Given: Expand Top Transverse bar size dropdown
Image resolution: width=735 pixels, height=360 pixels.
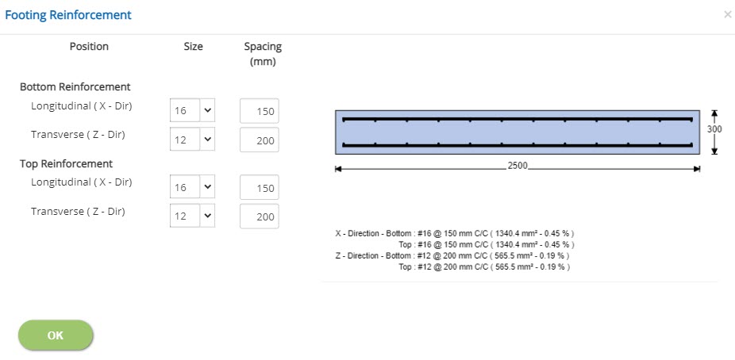Looking at the screenshot, I should [x=192, y=216].
